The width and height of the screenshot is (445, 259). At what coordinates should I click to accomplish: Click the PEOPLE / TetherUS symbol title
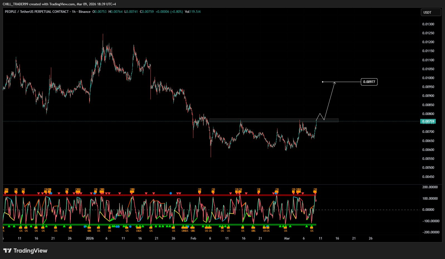37,12
